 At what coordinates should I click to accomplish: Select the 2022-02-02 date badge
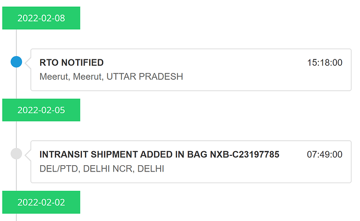point(41,202)
